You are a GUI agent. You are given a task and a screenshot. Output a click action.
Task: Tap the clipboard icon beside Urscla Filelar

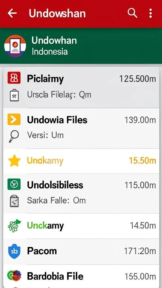(x=14, y=95)
